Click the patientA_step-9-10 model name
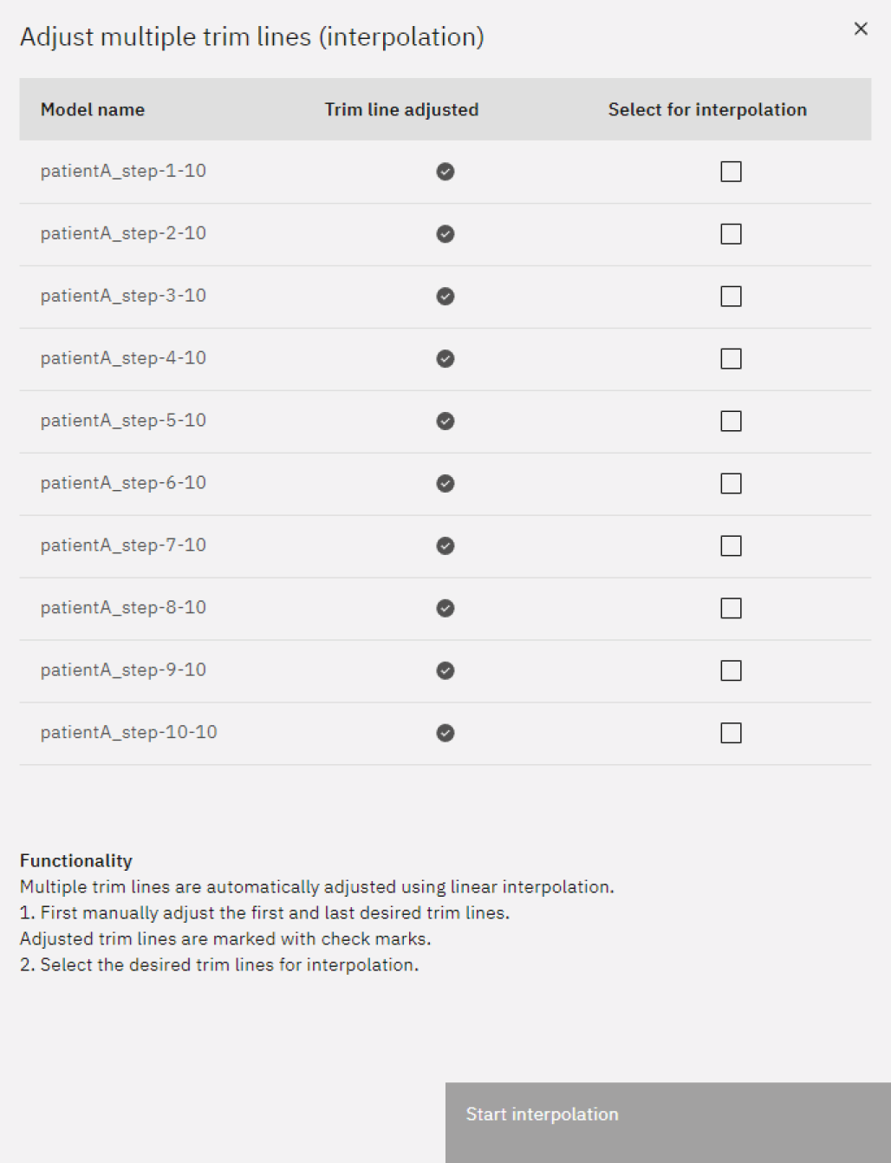891x1163 pixels. [123, 670]
